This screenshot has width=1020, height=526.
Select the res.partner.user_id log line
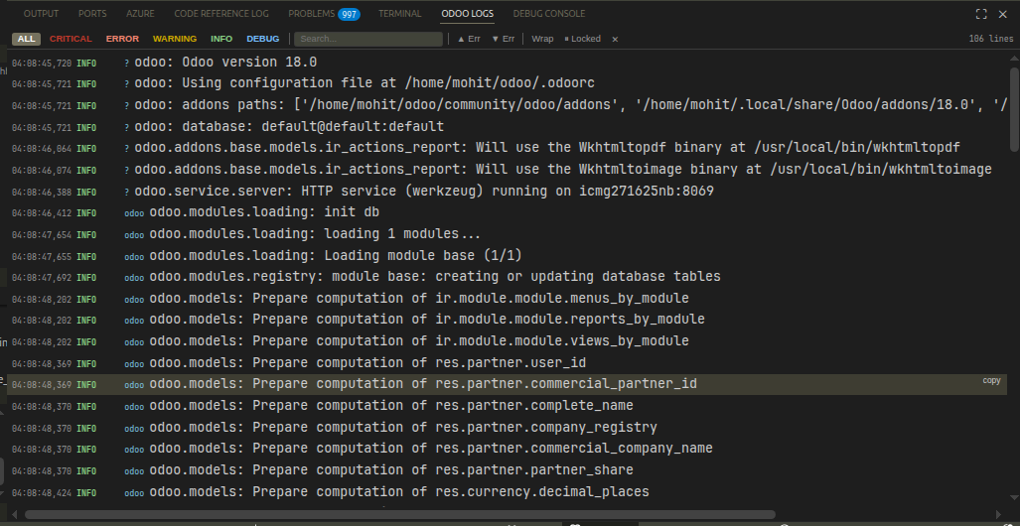coord(507,363)
